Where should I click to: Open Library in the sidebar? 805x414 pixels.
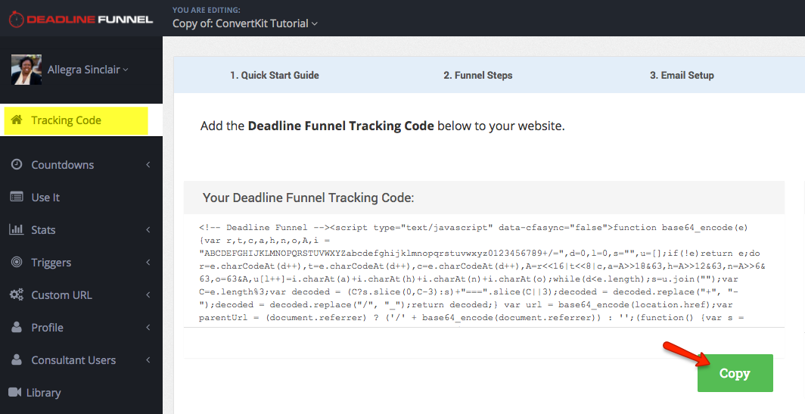point(43,392)
